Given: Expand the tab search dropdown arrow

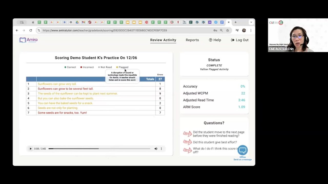Looking at the screenshot, I should (x=251, y=22).
